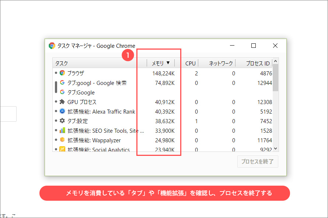Select the ブラウザ task row
The width and height of the screenshot is (328, 218).
click(163, 73)
